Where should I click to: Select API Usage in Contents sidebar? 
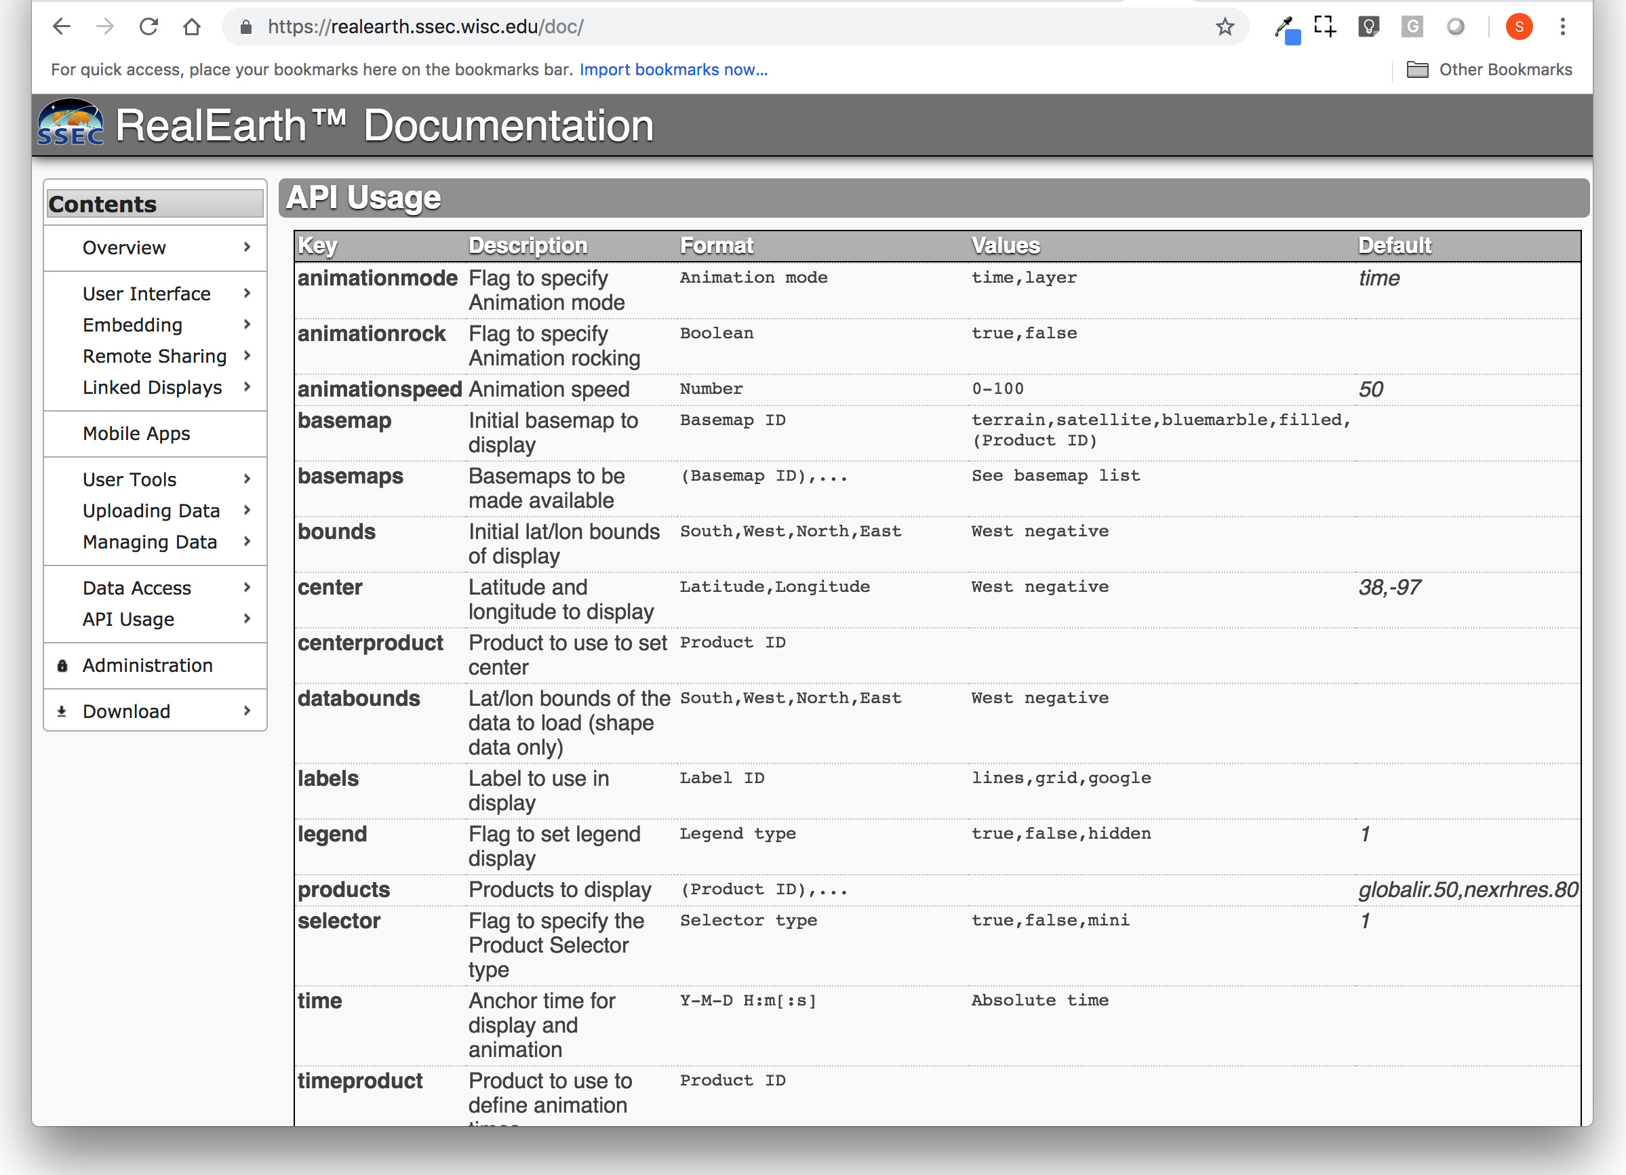[128, 620]
